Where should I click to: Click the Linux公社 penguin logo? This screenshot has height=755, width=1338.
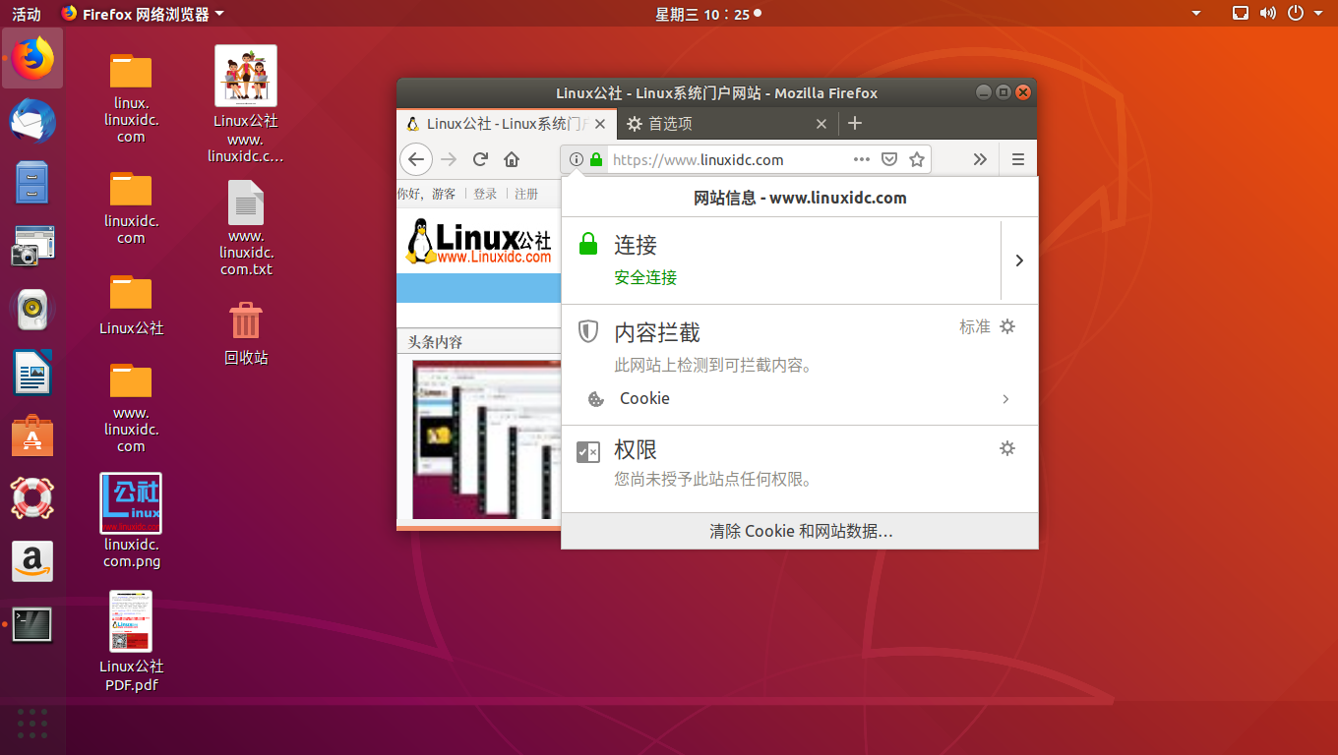(479, 242)
